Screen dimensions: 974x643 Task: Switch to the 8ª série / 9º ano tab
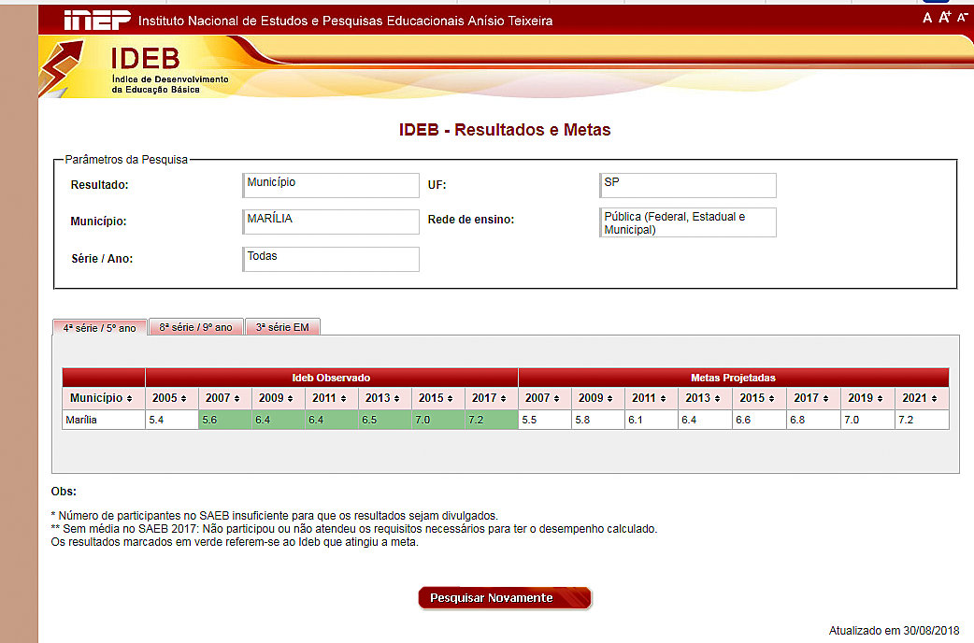195,327
